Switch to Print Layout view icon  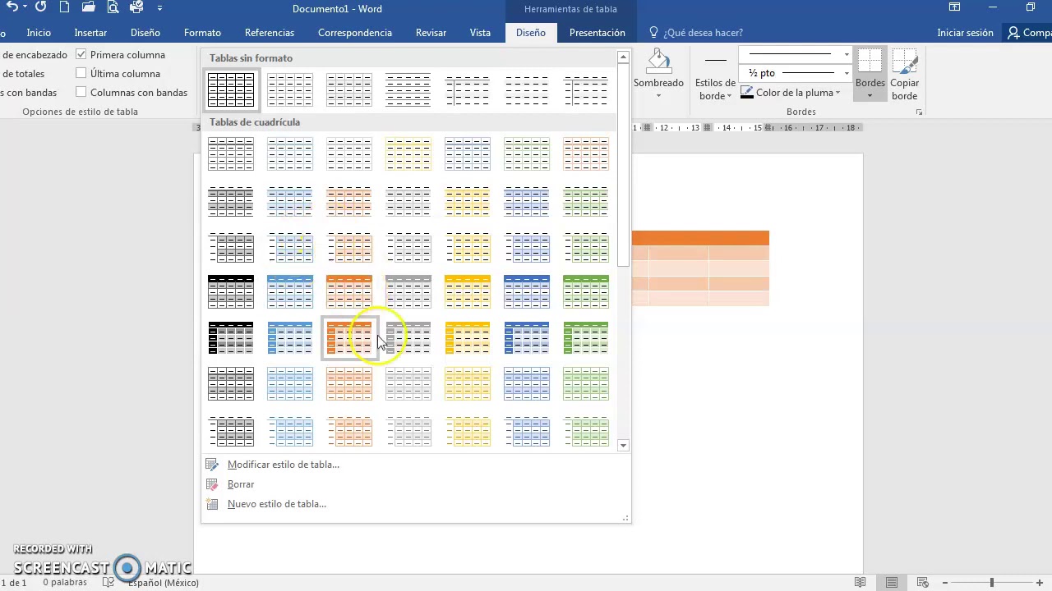(x=891, y=583)
